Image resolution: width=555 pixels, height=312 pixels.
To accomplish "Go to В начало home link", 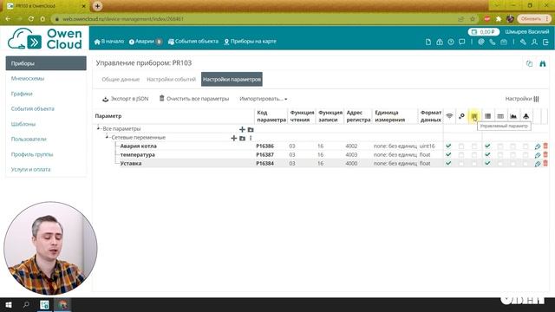I will [109, 42].
